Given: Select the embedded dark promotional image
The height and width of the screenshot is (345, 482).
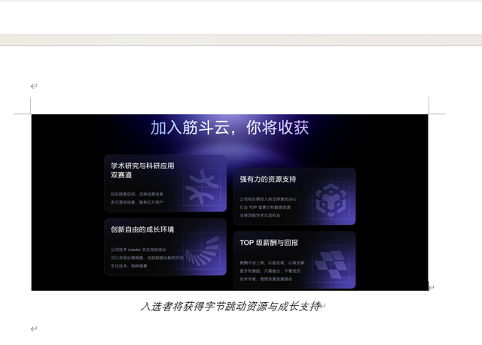Looking at the screenshot, I should (230, 202).
